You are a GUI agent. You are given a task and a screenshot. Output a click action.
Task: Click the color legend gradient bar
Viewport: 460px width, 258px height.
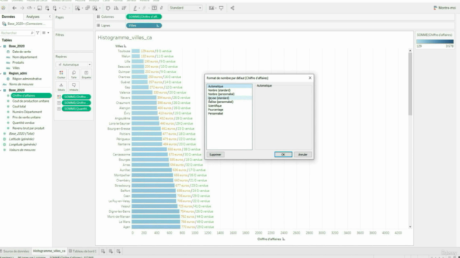[x=435, y=42]
